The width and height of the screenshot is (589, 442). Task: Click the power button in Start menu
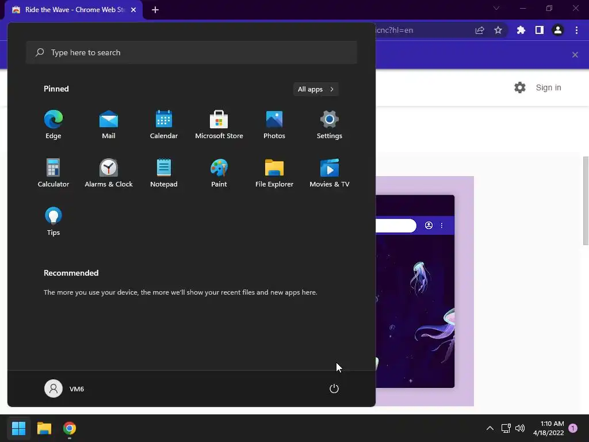click(x=334, y=388)
